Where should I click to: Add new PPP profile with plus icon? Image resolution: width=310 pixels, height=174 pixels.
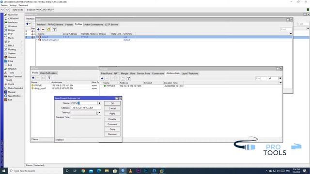pos(38,29)
